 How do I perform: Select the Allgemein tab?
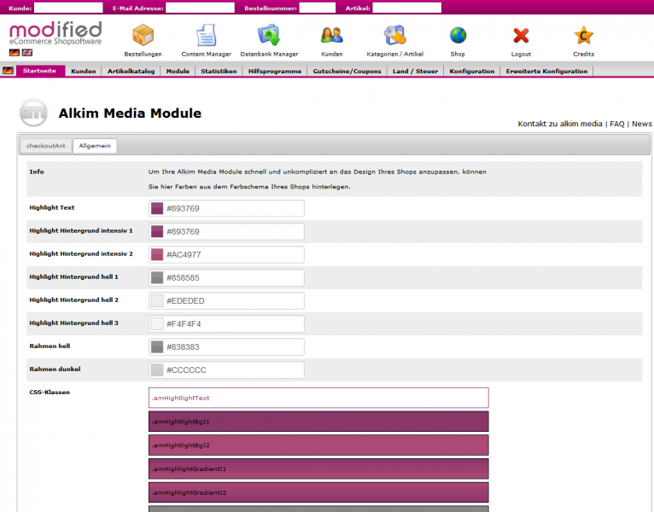(95, 146)
